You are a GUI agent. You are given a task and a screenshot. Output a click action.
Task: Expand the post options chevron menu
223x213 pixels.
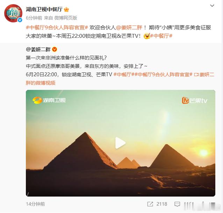click(x=212, y=6)
